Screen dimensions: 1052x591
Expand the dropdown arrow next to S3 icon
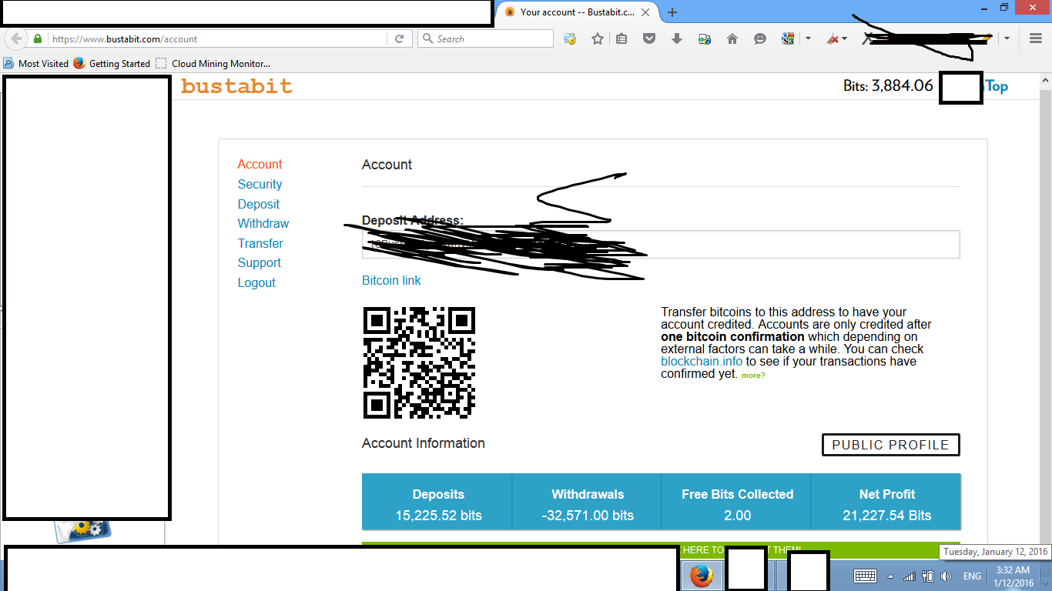[808, 38]
